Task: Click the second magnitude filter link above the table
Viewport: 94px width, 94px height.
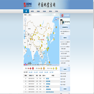Action: [x=36, y=72]
